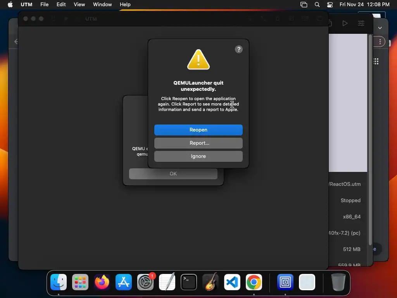This screenshot has height=298, width=397.
Task: Open the crash dialog help question mark
Action: click(238, 49)
